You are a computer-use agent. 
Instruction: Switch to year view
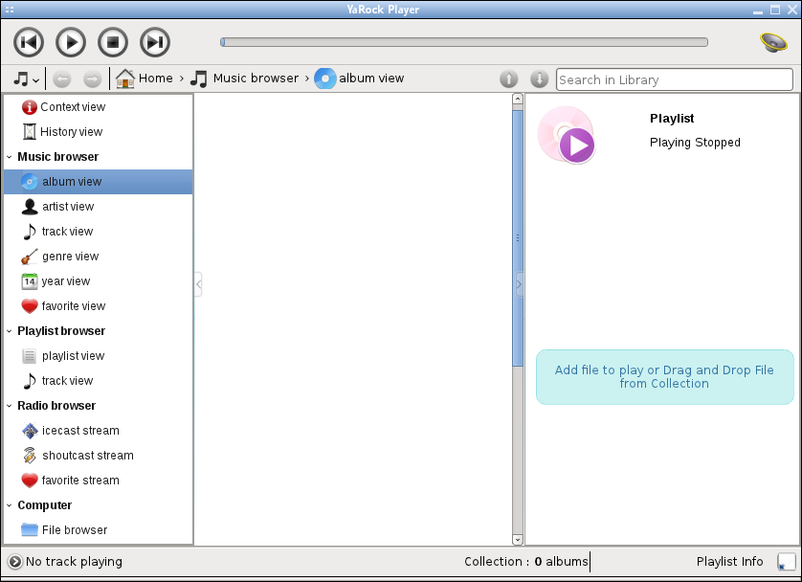click(99, 281)
